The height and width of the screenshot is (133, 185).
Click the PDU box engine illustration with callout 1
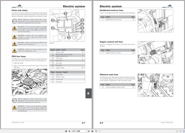tap(29, 82)
